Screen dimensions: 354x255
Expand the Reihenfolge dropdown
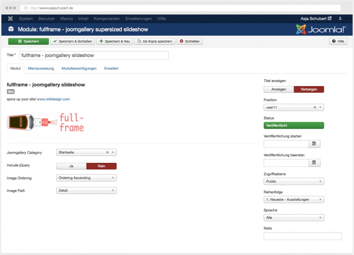294,199
